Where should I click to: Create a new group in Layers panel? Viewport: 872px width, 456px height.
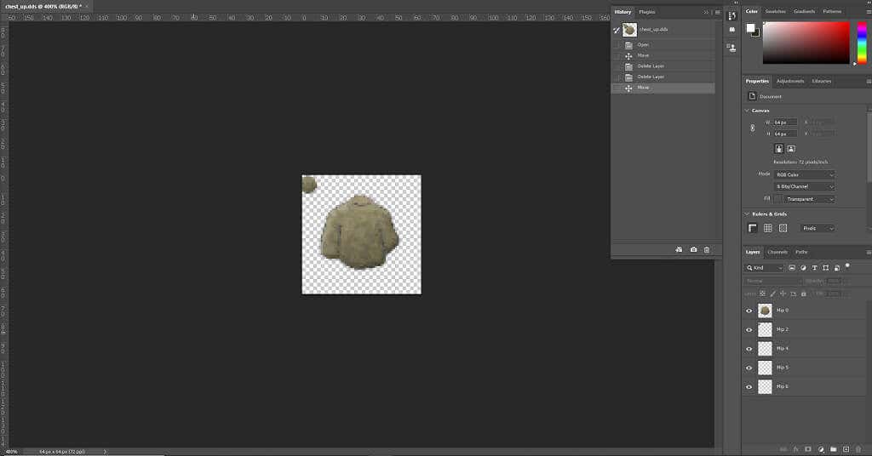pyautogui.click(x=833, y=449)
